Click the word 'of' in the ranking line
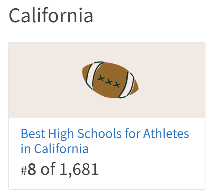The height and width of the screenshot is (195, 210). (48, 169)
